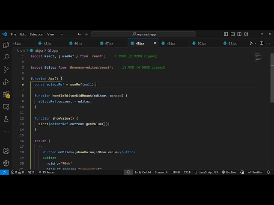Open the Manage gear icon
The image size is (274, 205).
(6, 163)
